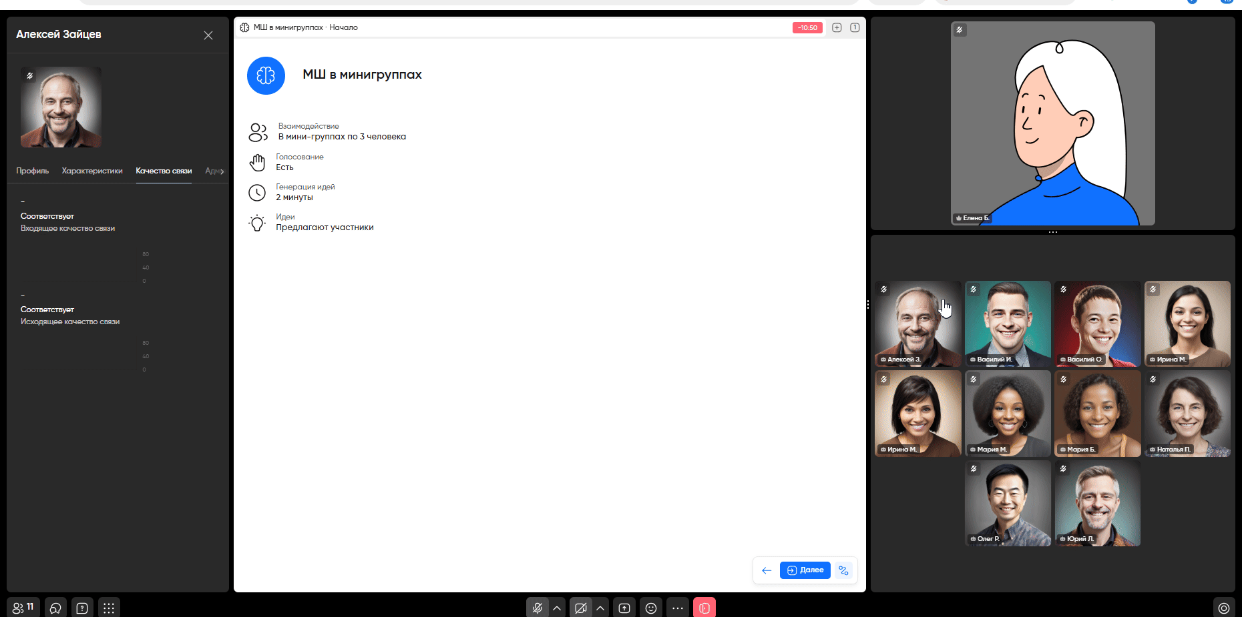Select the Мария Б. participant tile

[x=1098, y=414]
